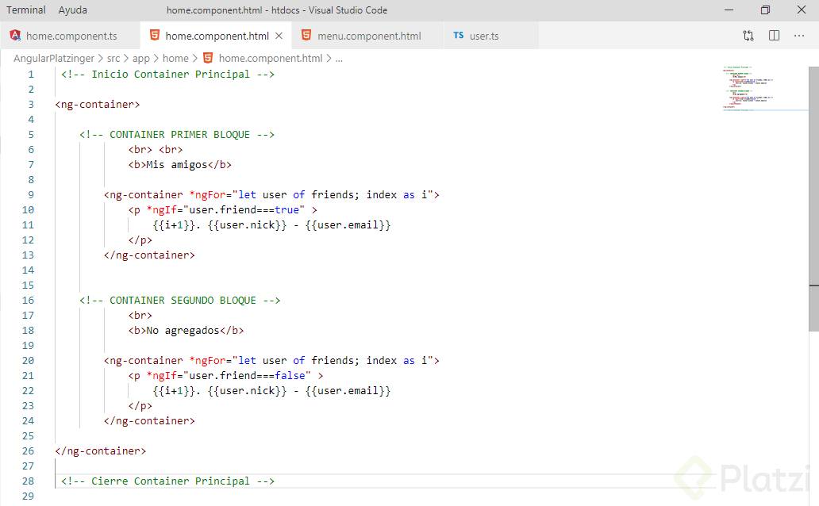Click line number 9 in the gutter
The width and height of the screenshot is (819, 506).
coord(31,195)
